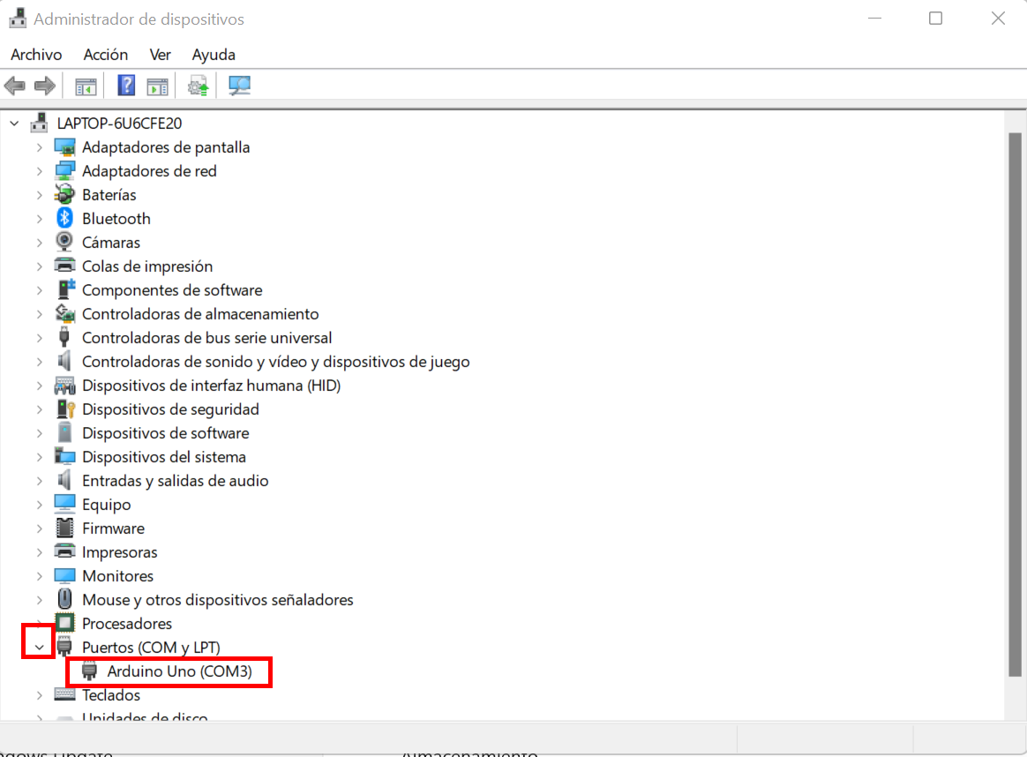Toggle the console tree toolbar icon
The height and width of the screenshot is (757, 1027).
pyautogui.click(x=86, y=86)
